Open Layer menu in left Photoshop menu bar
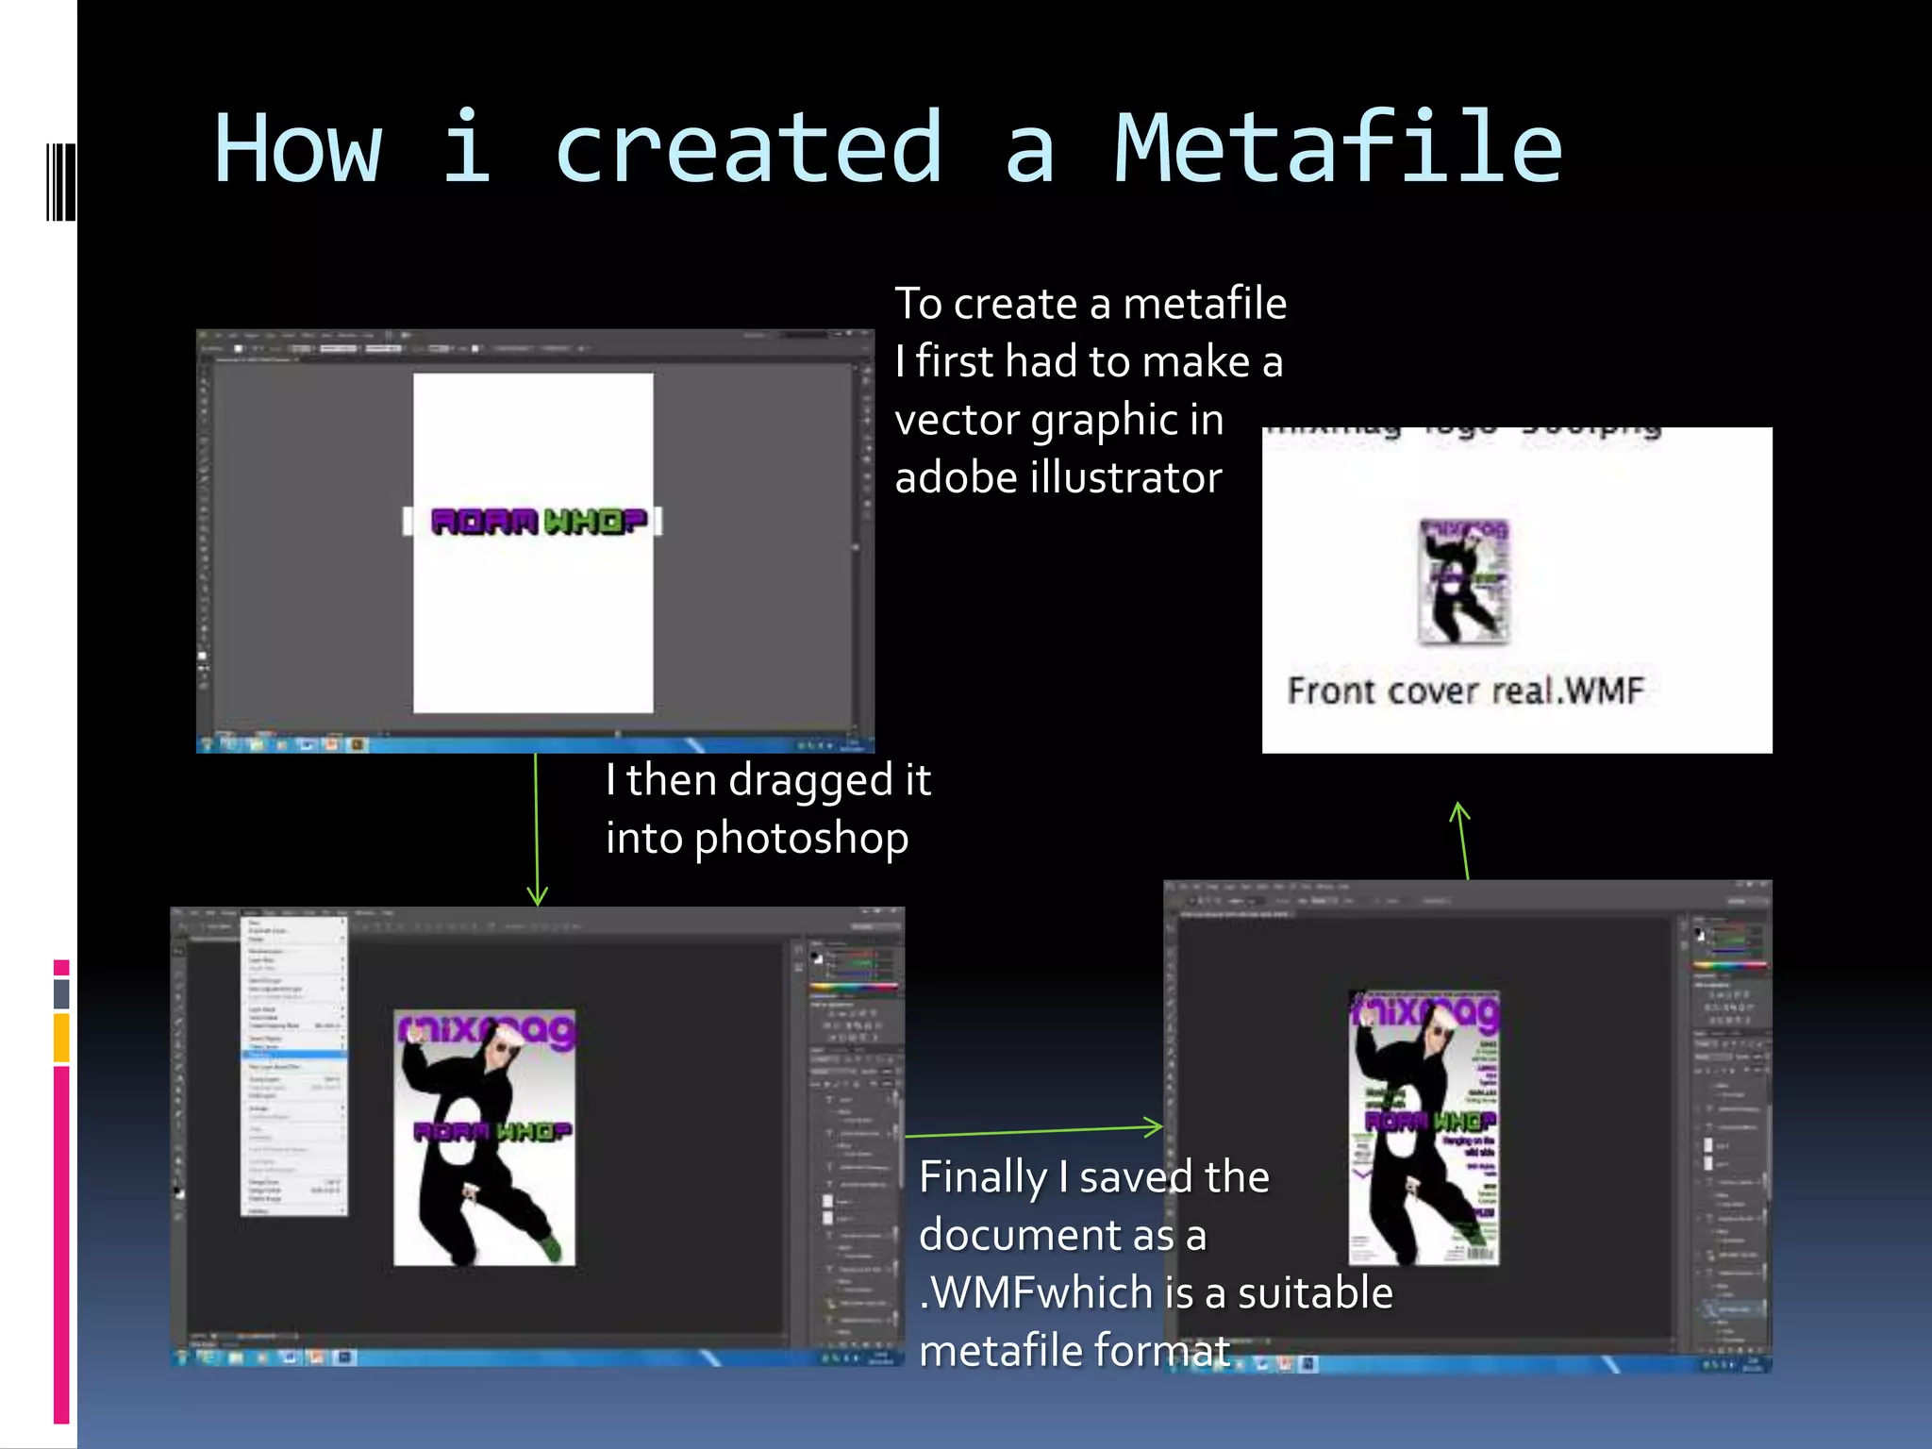The width and height of the screenshot is (1932, 1449). 251,913
